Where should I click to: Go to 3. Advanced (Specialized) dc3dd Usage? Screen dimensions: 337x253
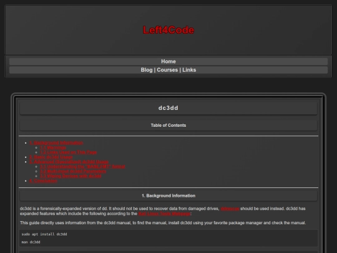pos(69,162)
